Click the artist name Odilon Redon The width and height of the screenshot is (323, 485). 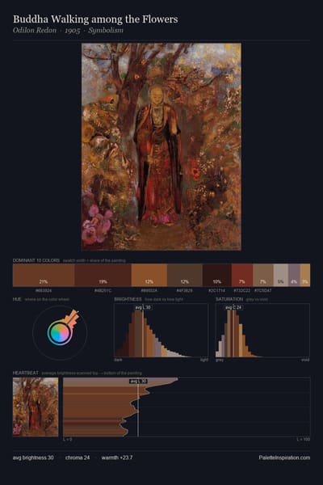pos(35,31)
